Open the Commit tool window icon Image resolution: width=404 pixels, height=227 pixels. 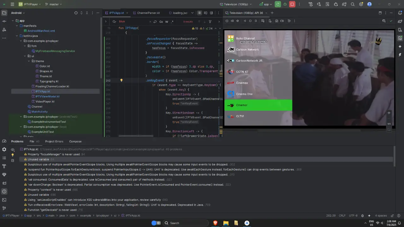[4, 21]
